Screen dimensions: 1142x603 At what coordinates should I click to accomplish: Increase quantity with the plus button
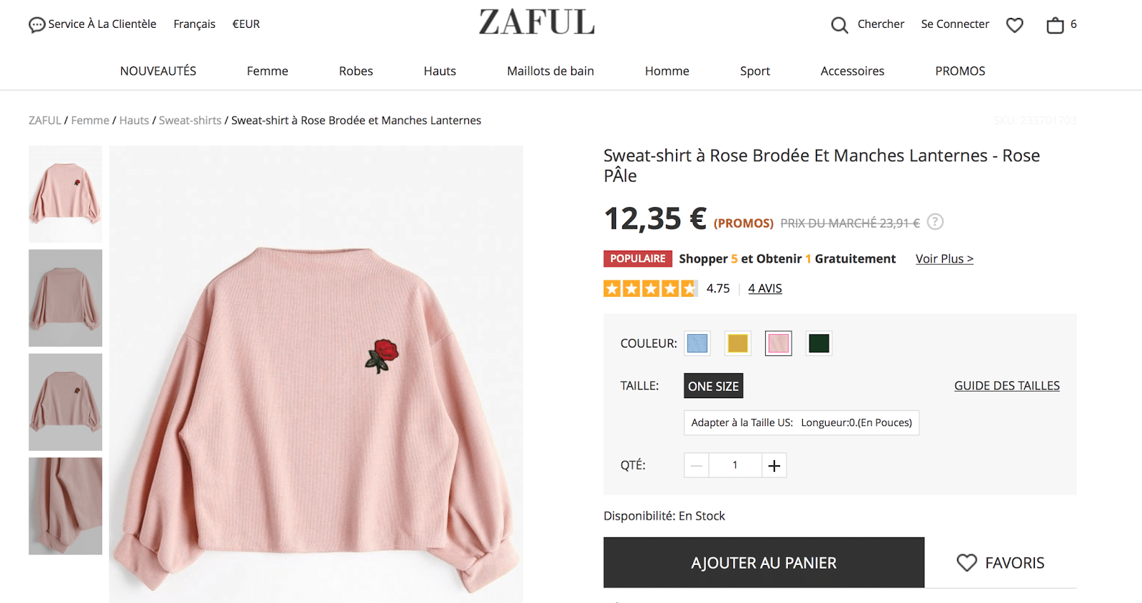(774, 465)
